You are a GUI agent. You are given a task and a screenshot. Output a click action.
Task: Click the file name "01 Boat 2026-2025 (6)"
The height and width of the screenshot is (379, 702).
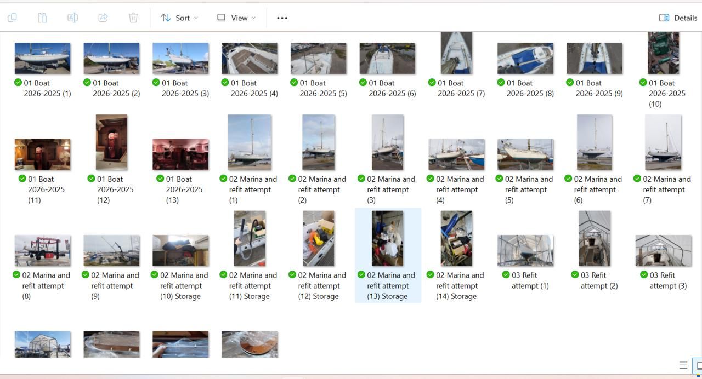tap(392, 88)
